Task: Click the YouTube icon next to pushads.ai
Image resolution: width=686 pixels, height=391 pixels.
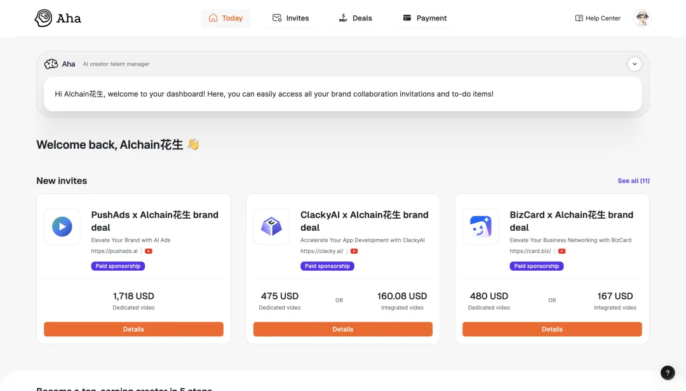Action: point(149,251)
